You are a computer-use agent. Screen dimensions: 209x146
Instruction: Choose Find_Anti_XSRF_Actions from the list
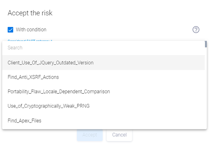tap(33, 77)
